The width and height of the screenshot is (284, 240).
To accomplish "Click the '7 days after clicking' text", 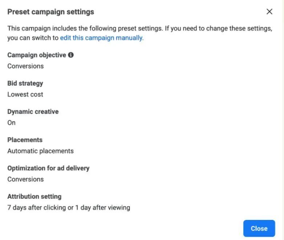I will coord(36,208).
